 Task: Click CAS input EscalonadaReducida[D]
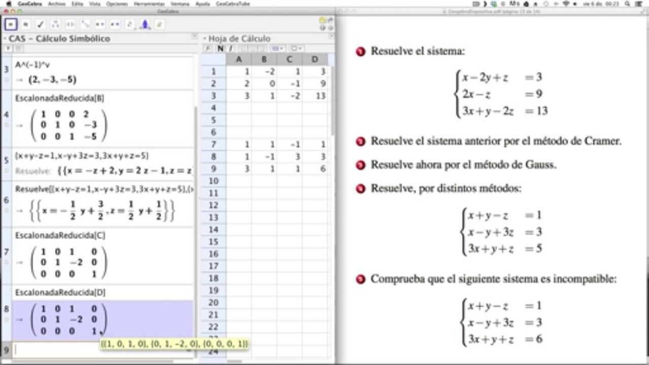(x=60, y=293)
